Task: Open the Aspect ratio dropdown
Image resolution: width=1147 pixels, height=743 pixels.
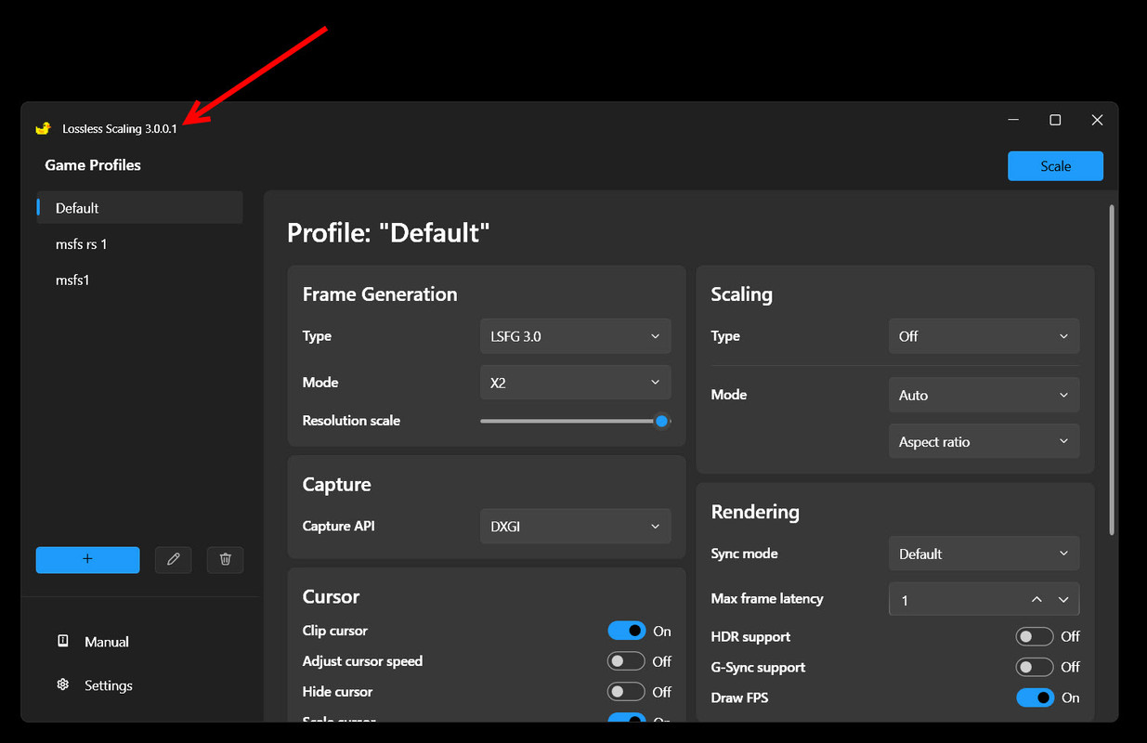Action: (x=984, y=441)
